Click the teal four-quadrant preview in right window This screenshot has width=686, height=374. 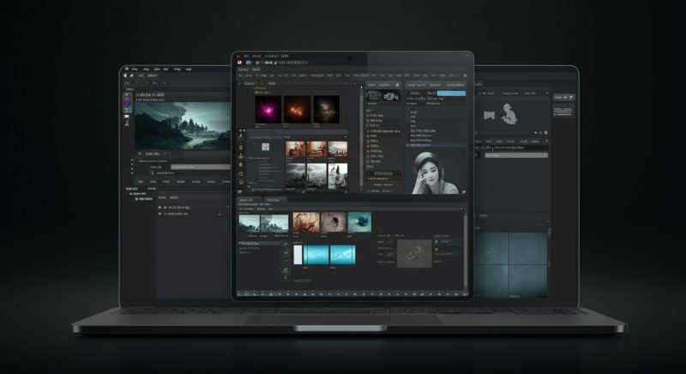[x=511, y=263]
